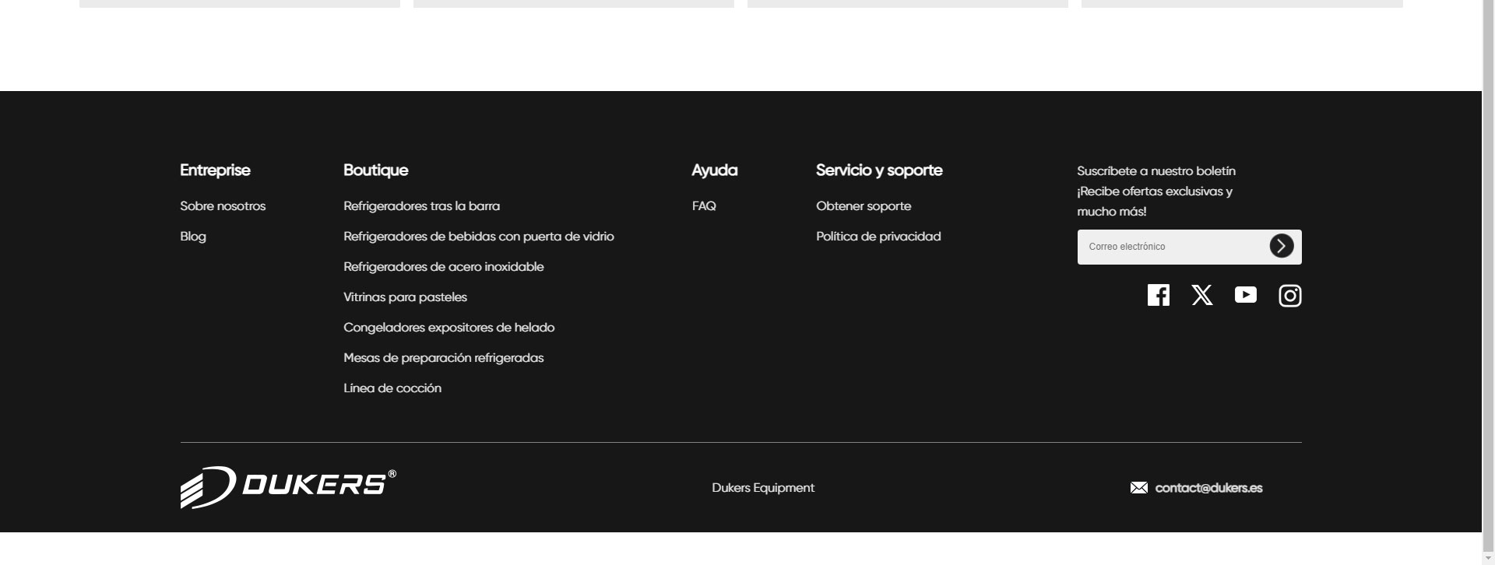Submit newsletter with the arrow button
Image resolution: width=1495 pixels, height=565 pixels.
1281,246
